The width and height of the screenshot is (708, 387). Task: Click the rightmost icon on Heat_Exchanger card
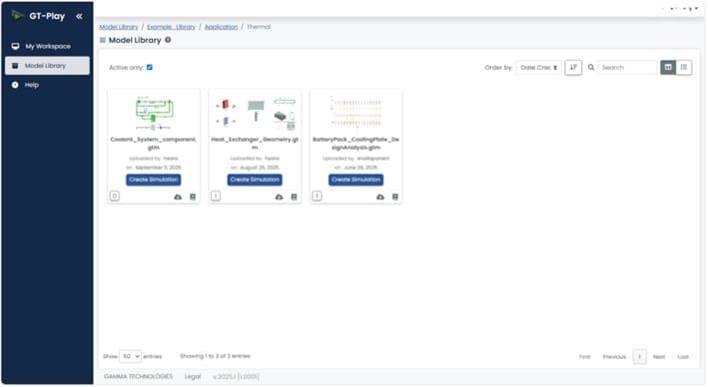pyautogui.click(x=294, y=197)
